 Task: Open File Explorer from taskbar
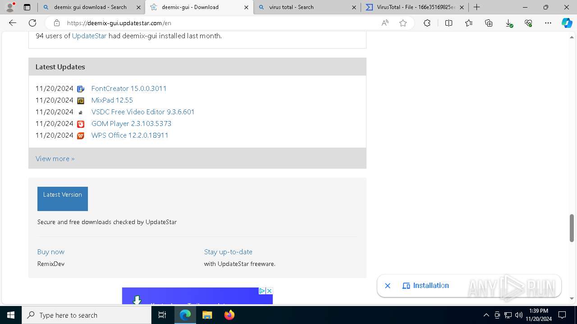click(x=207, y=315)
